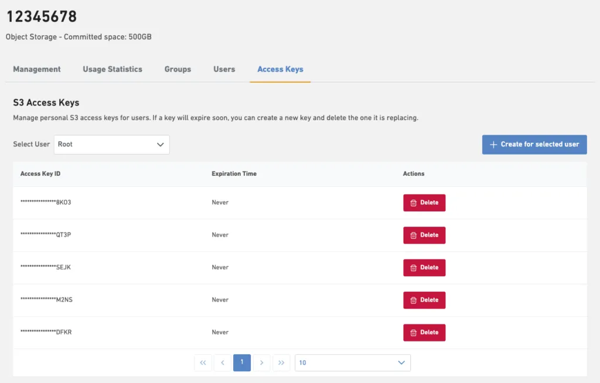
Task: Delete the access key ending DFKR
Action: [424, 333]
